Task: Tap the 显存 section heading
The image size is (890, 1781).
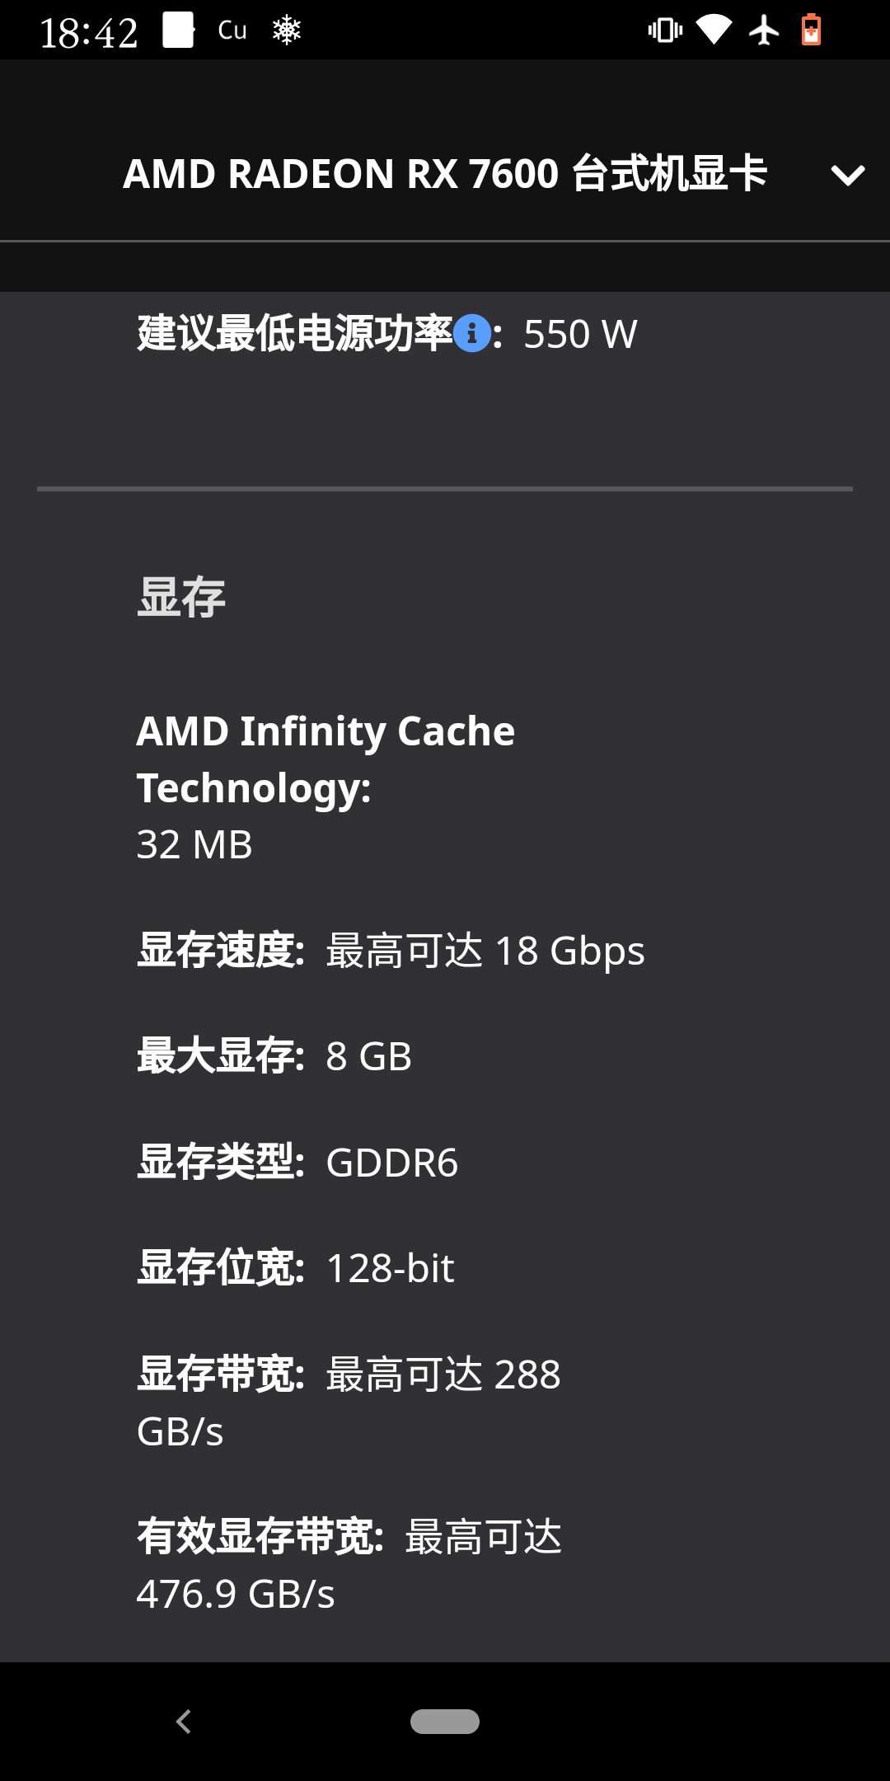Action: (181, 597)
